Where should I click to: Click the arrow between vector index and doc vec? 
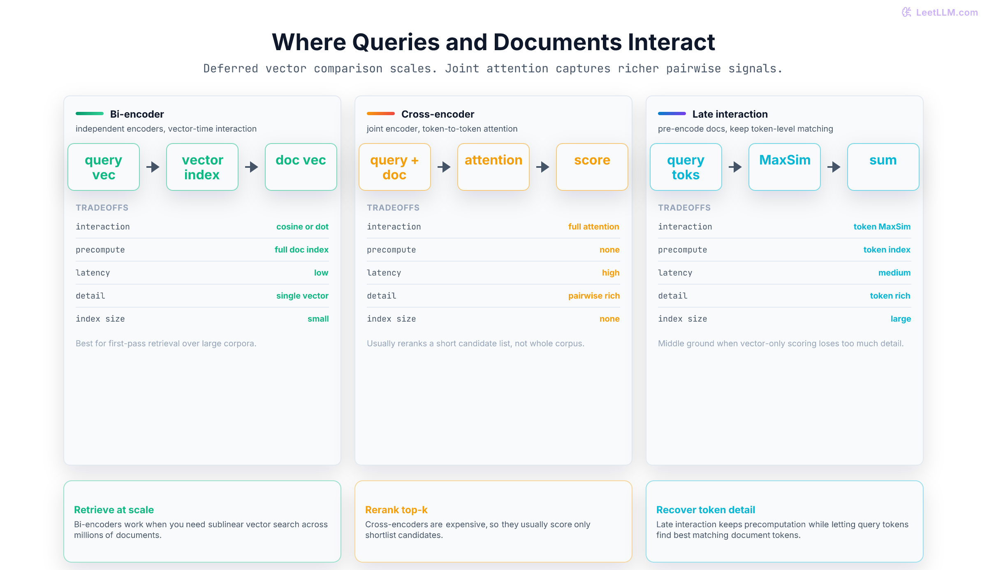tap(252, 167)
